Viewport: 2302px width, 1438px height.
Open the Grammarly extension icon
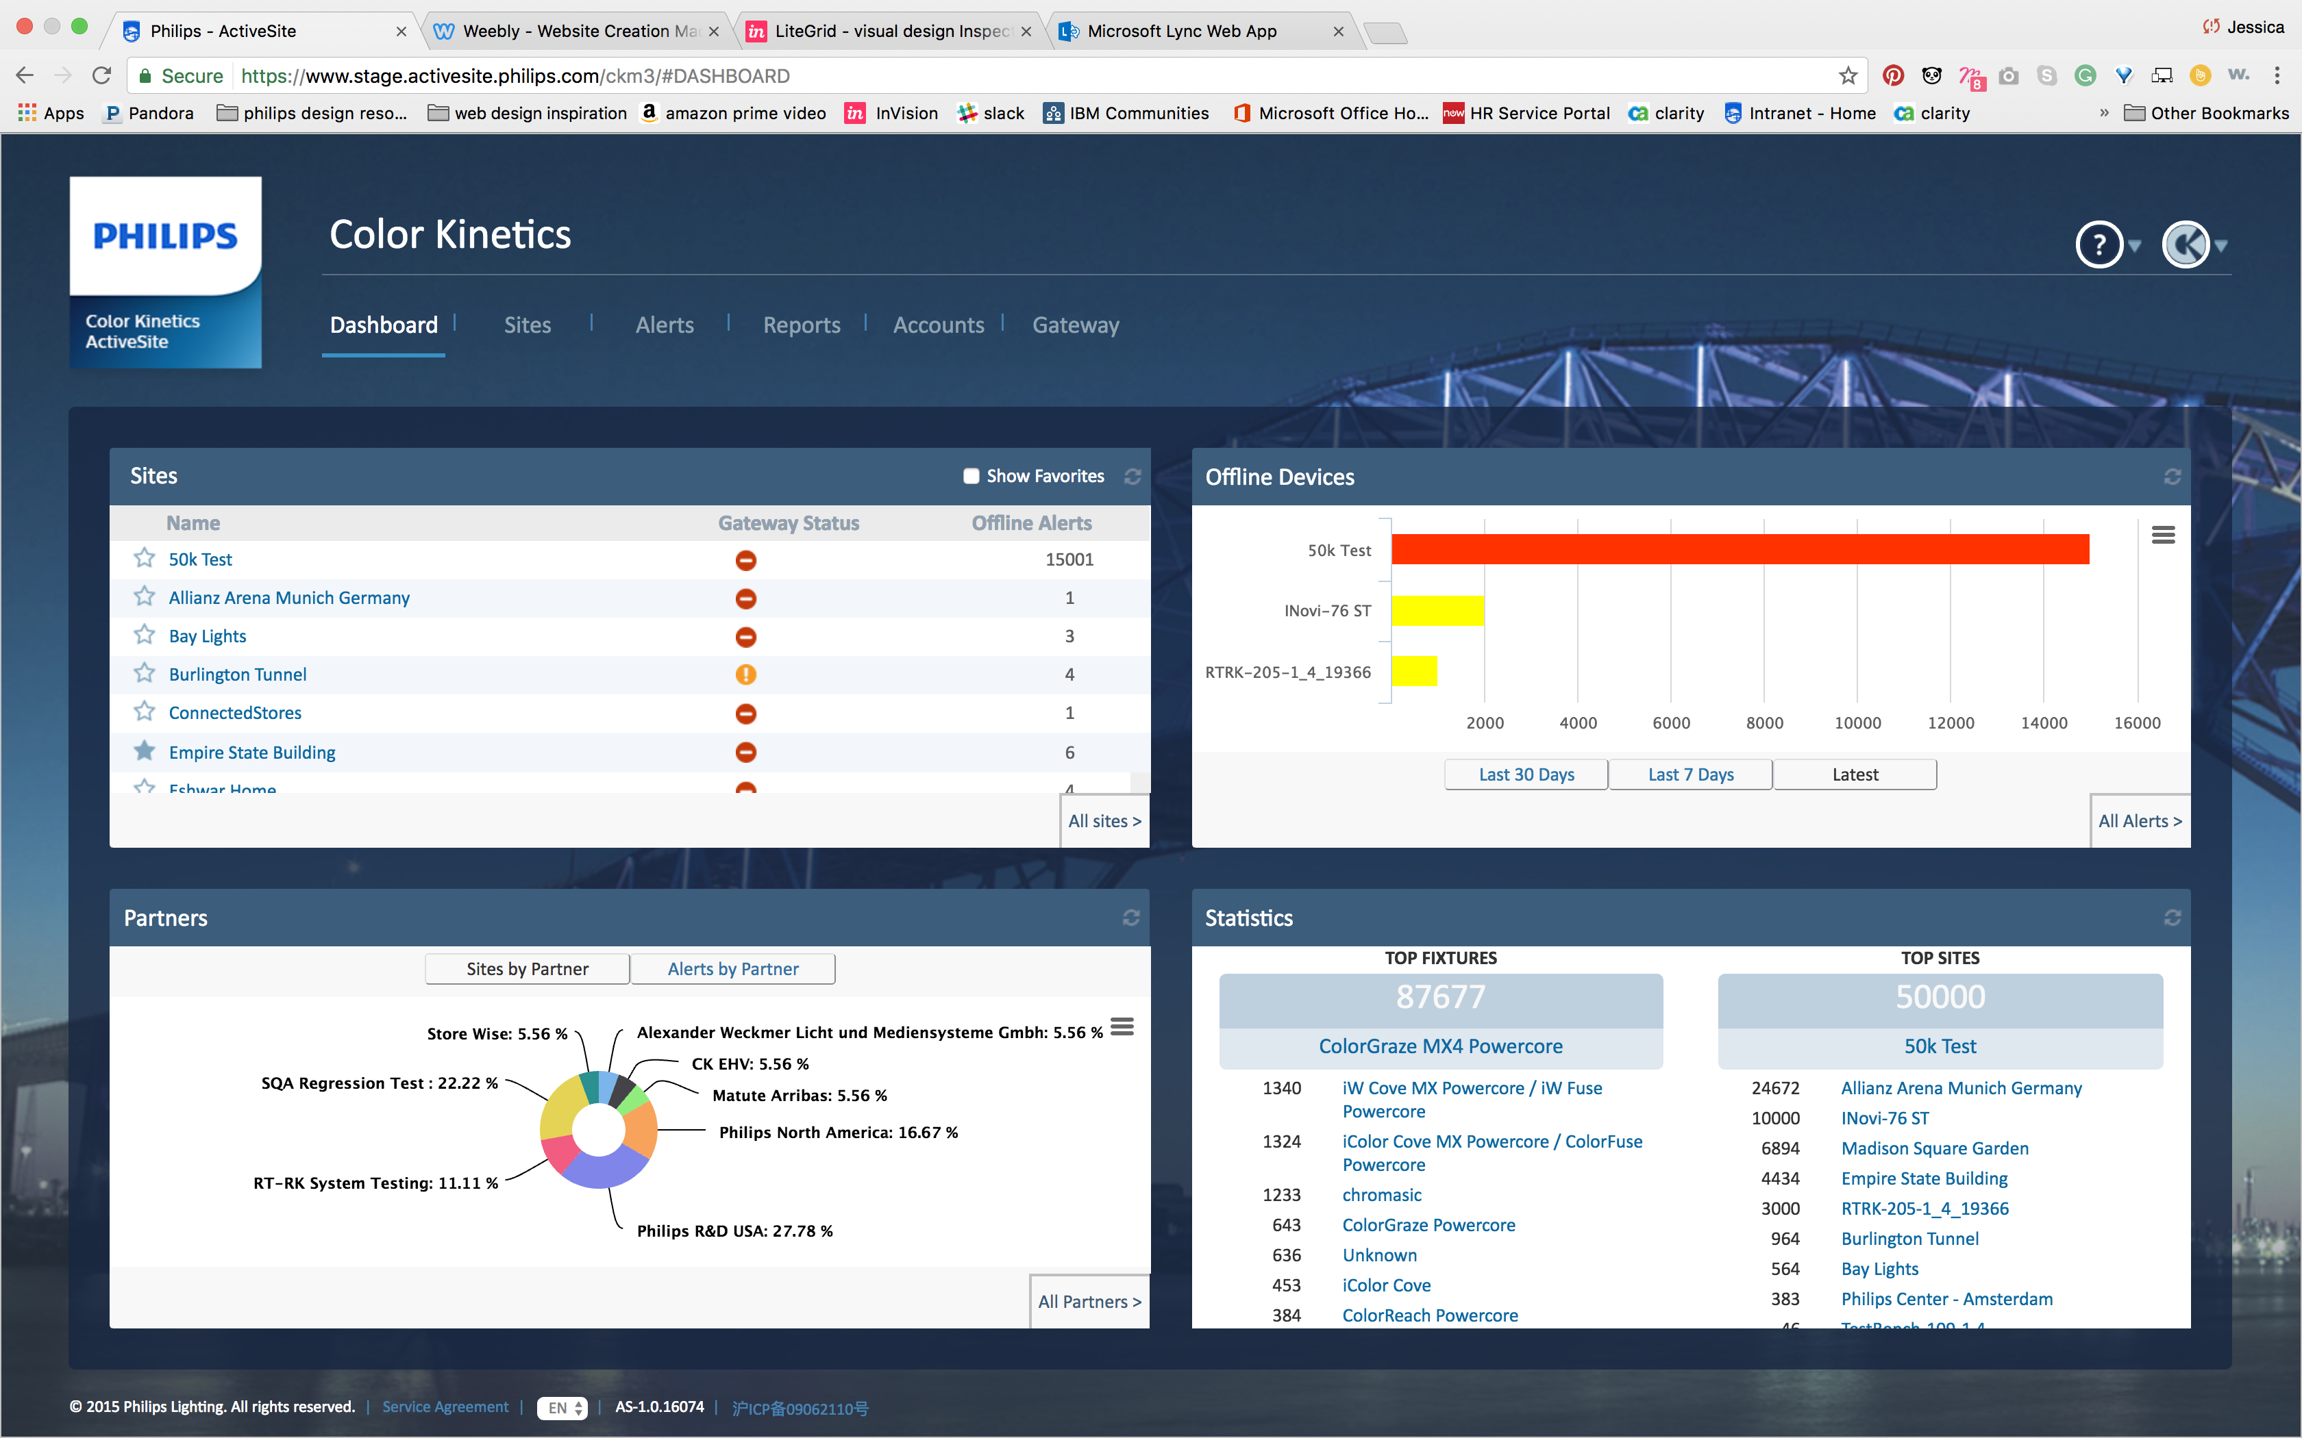point(2085,75)
